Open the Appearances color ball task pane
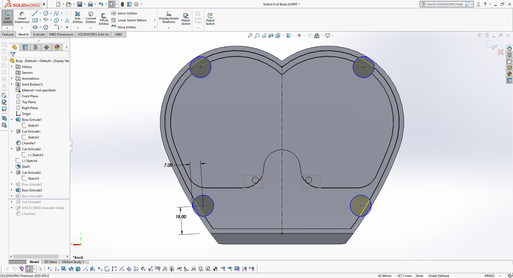 tap(510, 74)
